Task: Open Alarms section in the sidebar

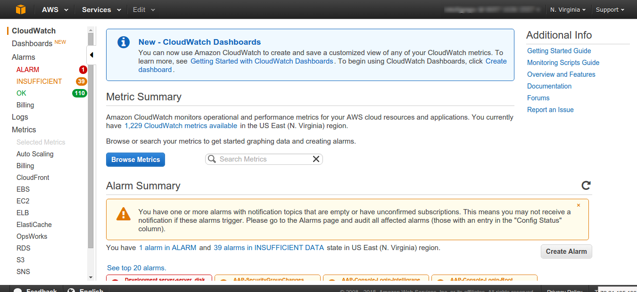Action: [24, 57]
